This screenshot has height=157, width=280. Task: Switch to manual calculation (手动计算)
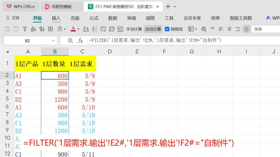[x=134, y=29]
